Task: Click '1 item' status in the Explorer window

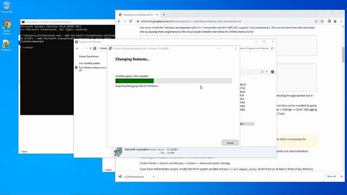Action: point(24,152)
